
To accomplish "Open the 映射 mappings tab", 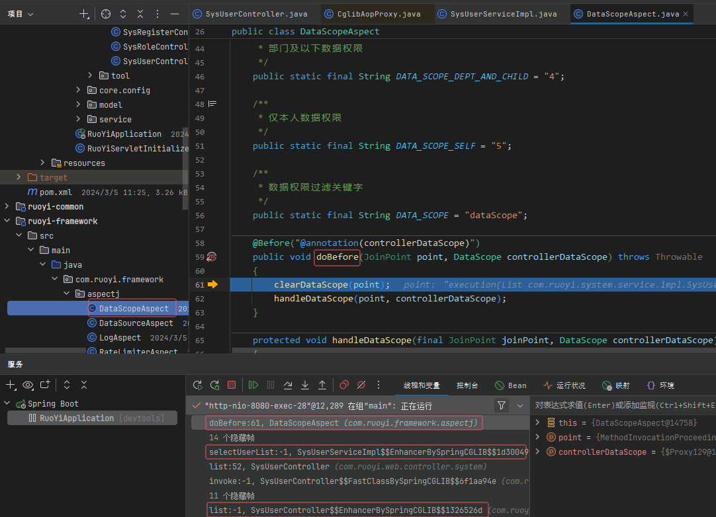I will click(616, 385).
